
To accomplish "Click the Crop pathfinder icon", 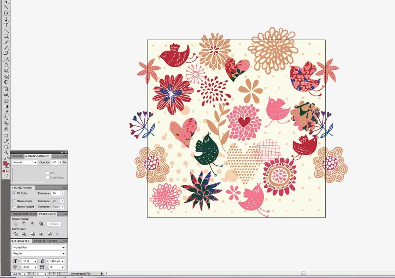I will tap(41, 234).
